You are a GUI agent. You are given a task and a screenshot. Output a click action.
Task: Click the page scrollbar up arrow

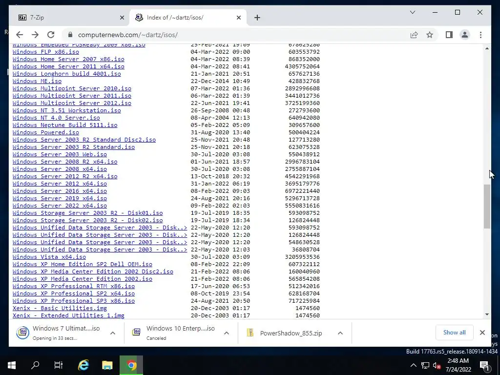pyautogui.click(x=487, y=48)
